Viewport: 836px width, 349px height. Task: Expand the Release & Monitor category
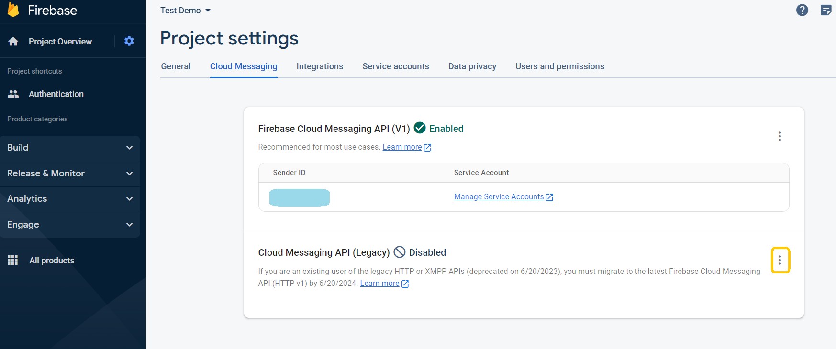click(x=70, y=174)
